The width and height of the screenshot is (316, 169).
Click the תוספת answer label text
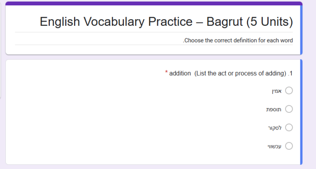pos(274,109)
